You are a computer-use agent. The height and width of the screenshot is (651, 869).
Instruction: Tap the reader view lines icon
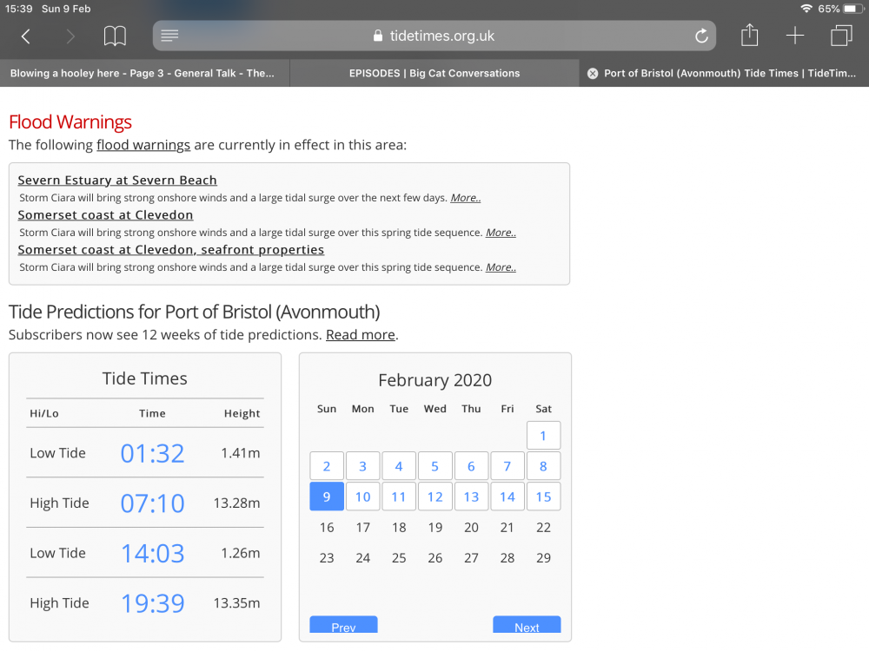tap(170, 36)
